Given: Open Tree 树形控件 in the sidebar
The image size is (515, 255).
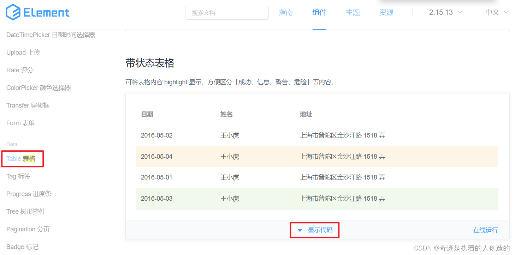Looking at the screenshot, I should tap(26, 212).
